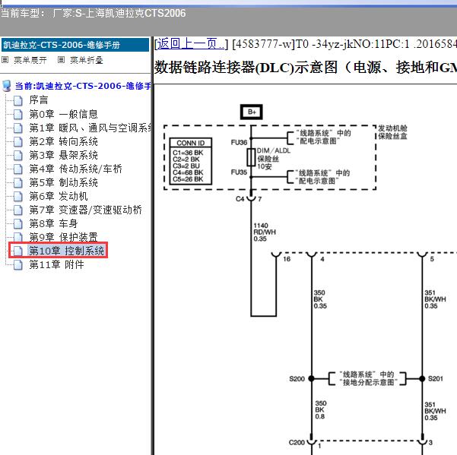Click the 接地分配示意图 reference box

[x=367, y=378]
